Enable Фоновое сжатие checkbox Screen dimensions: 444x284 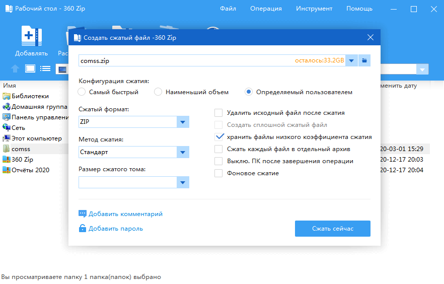(x=218, y=173)
